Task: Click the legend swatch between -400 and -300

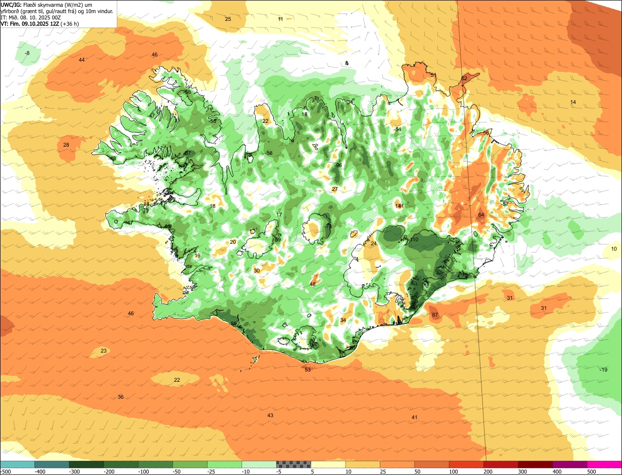Action: click(52, 464)
